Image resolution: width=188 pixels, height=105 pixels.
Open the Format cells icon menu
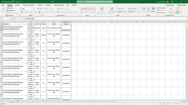click(153, 9)
